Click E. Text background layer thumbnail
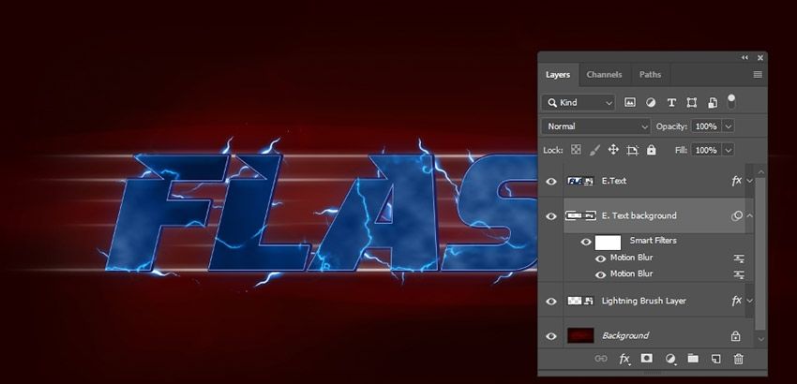This screenshot has width=797, height=384. [580, 215]
